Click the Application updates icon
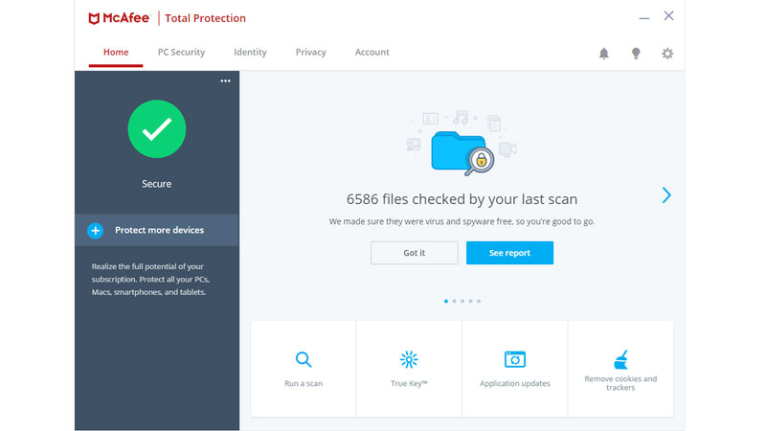 coord(515,360)
